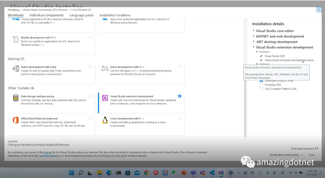Open taskbar Search
Image resolution: width=325 pixels, height=178 pixels.
pyautogui.click(x=81, y=173)
